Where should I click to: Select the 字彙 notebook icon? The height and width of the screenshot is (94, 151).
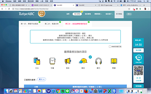(52, 61)
